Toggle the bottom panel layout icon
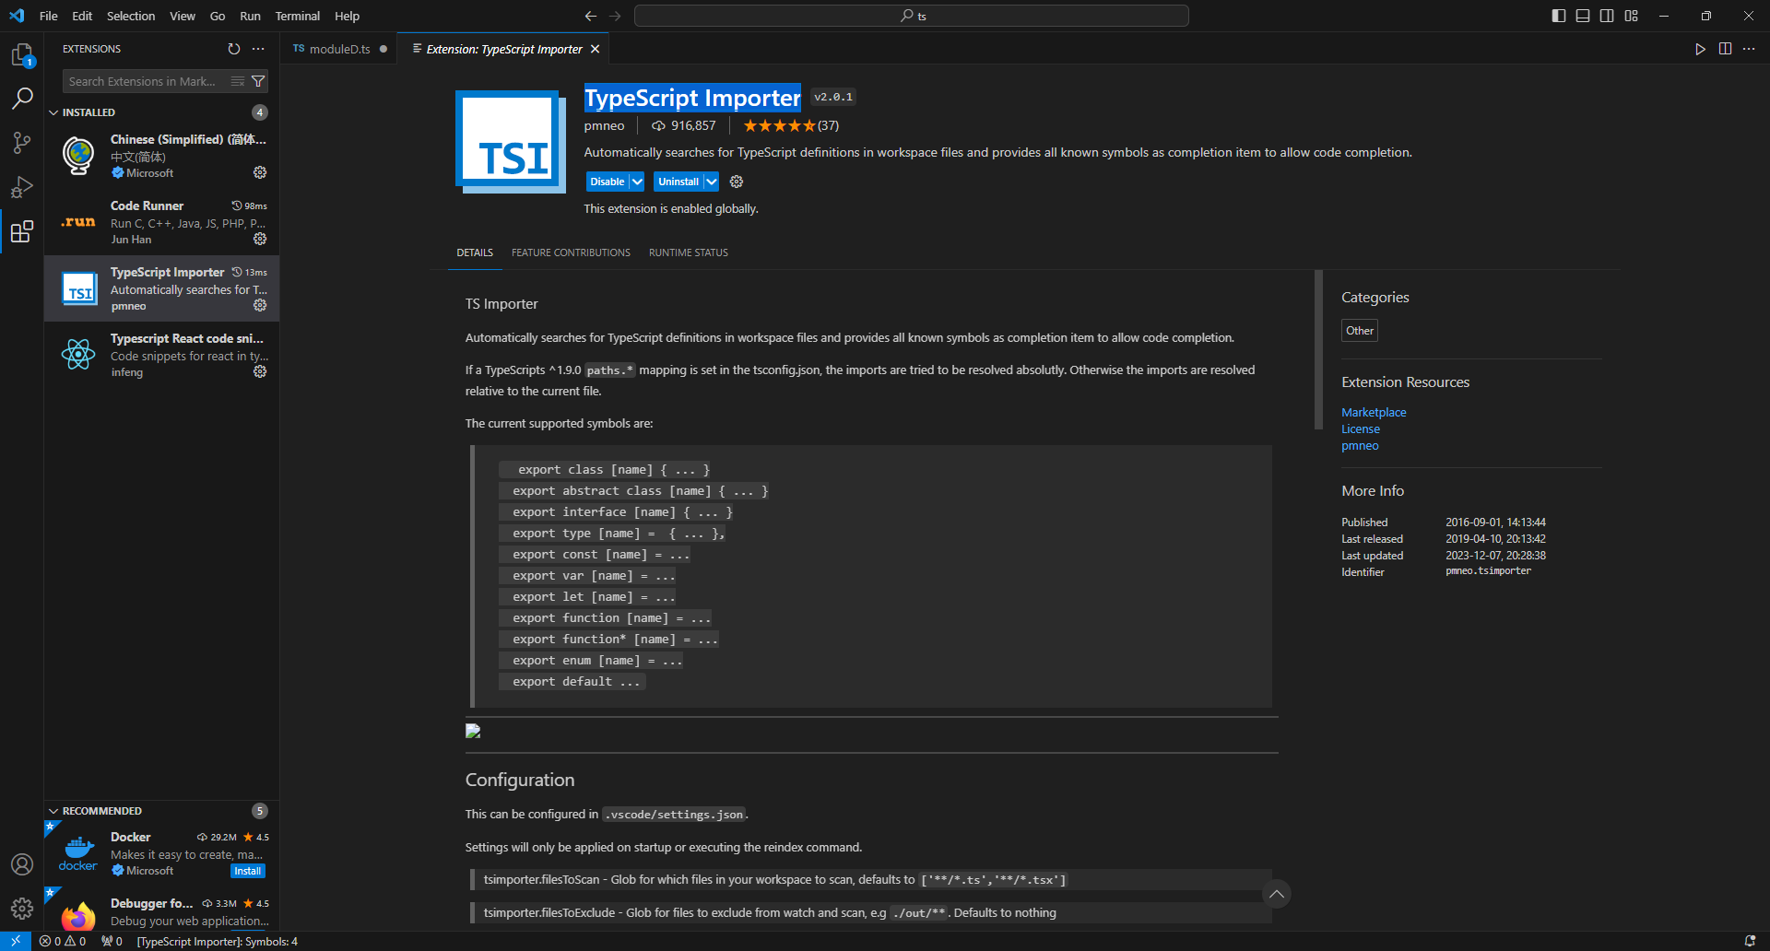 [x=1583, y=16]
